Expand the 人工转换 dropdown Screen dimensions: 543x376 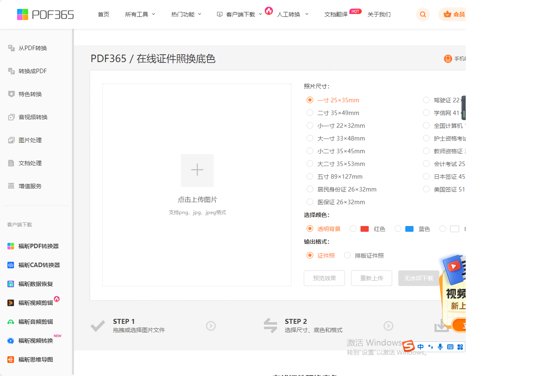coord(293,14)
